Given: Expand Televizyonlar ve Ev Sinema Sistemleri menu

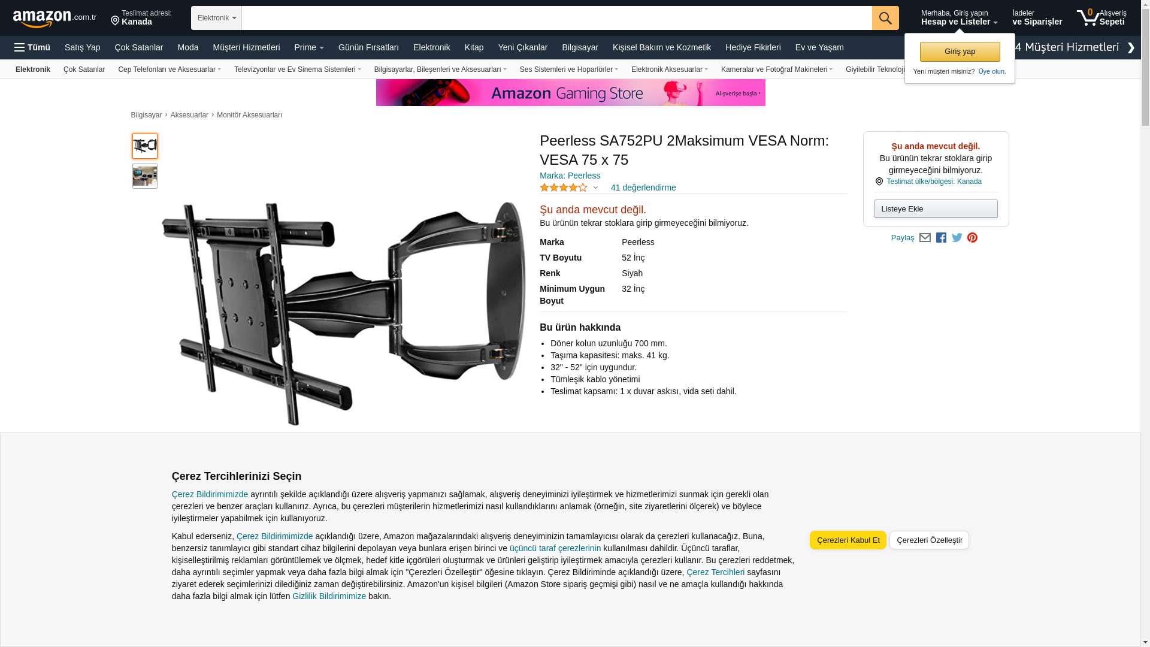Looking at the screenshot, I should click(298, 69).
